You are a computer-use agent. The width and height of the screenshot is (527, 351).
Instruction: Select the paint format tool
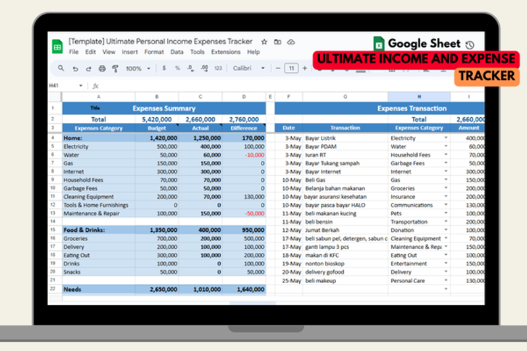(115, 68)
